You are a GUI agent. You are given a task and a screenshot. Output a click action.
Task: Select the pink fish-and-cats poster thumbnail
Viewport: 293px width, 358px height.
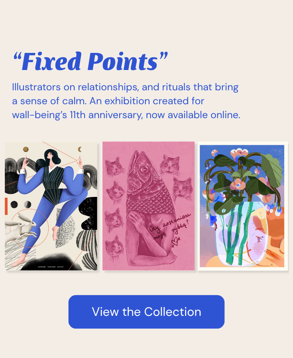pyautogui.click(x=148, y=207)
